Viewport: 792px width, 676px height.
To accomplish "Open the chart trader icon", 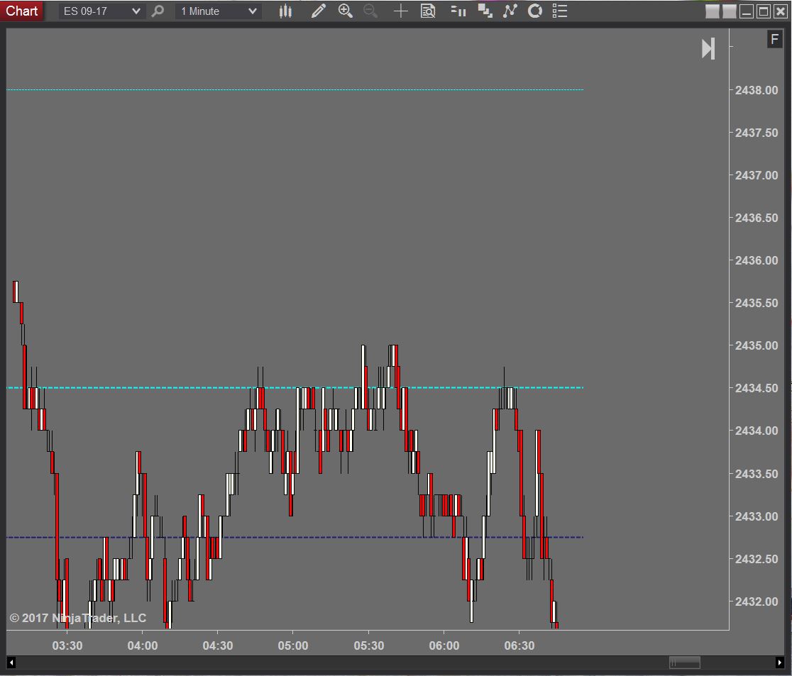I will [x=458, y=11].
